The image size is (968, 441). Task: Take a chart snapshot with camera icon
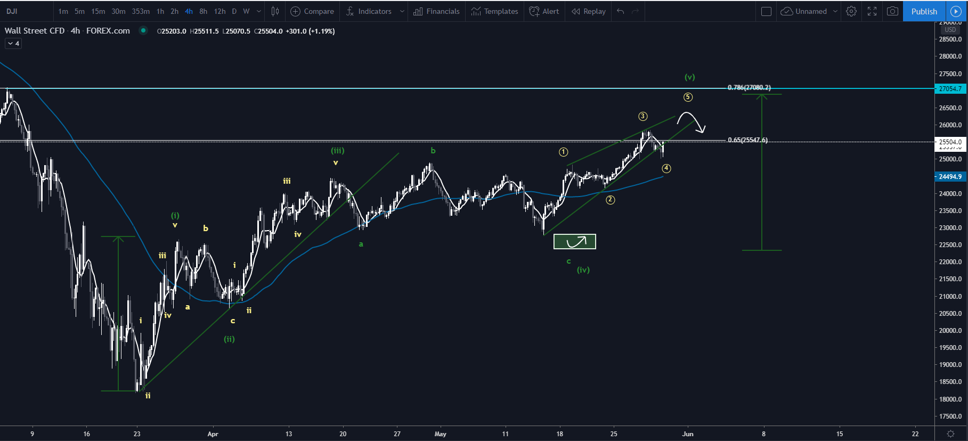coord(892,11)
